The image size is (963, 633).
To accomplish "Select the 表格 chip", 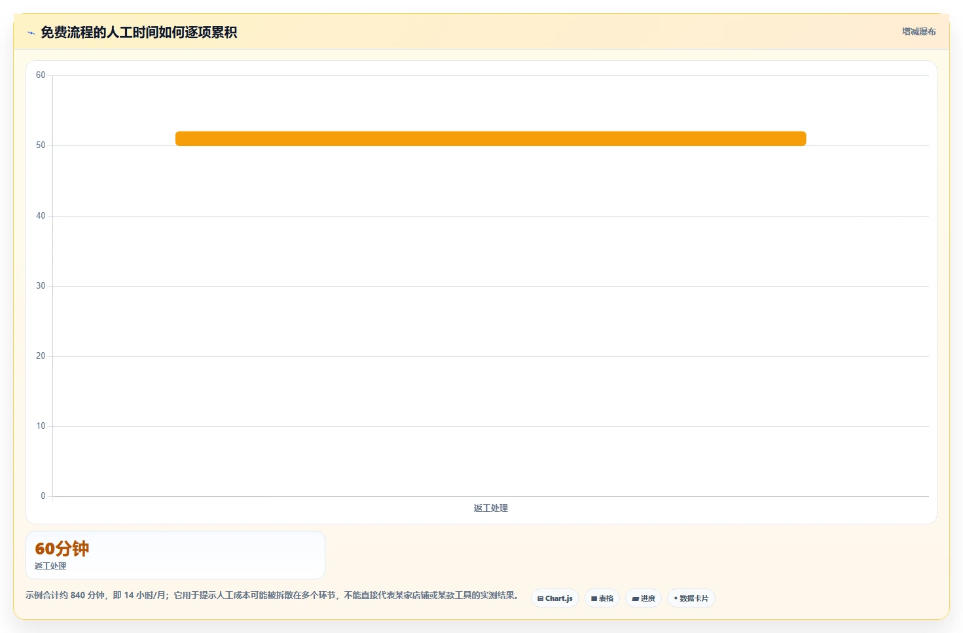I will pyautogui.click(x=602, y=598).
